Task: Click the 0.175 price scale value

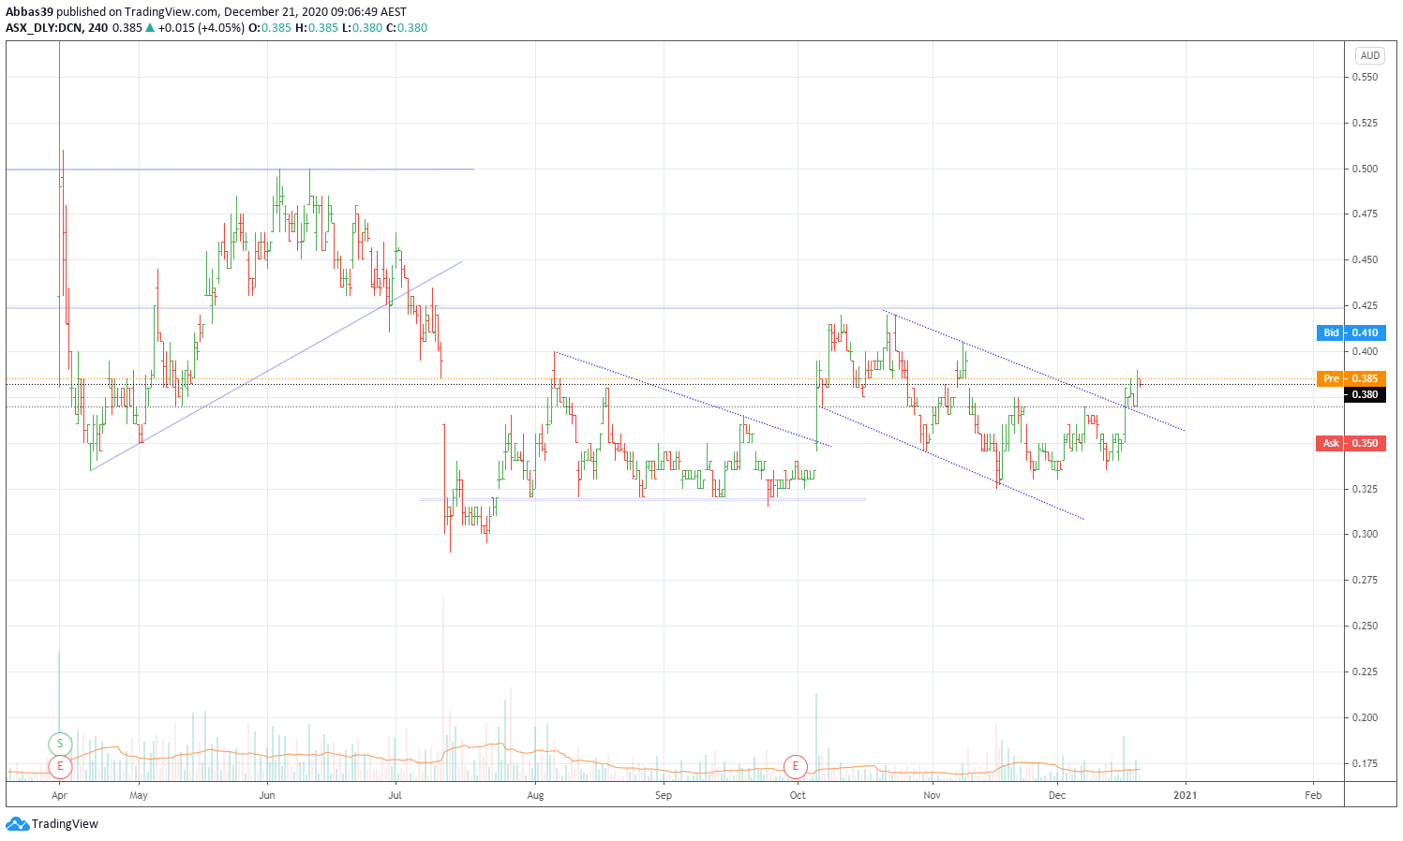Action: pos(1365,763)
